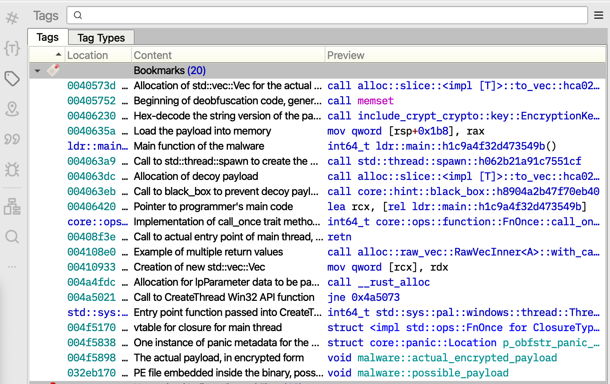Click 'void malware::actual_encrypted_payload' preview

[442, 358]
